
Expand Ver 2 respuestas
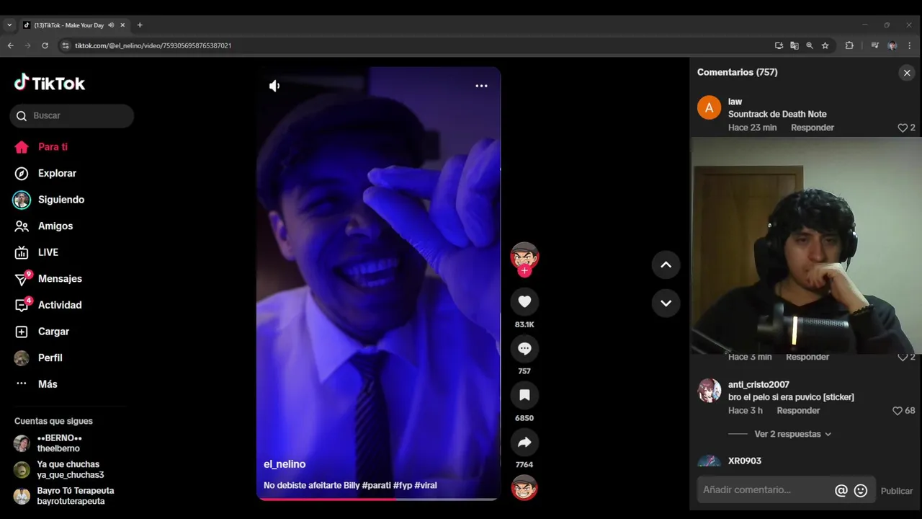pyautogui.click(x=793, y=434)
